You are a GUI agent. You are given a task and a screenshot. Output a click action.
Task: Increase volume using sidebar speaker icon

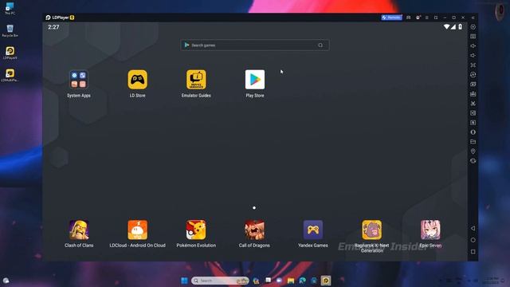coord(473,46)
